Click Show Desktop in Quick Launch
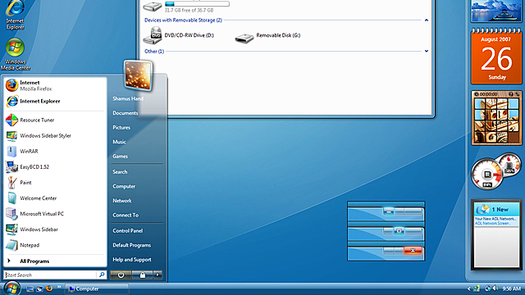The width and height of the screenshot is (525, 295). (30, 288)
